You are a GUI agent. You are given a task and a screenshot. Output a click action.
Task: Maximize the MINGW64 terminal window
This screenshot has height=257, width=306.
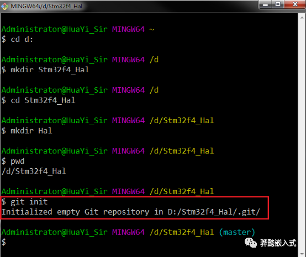coord(278,4)
